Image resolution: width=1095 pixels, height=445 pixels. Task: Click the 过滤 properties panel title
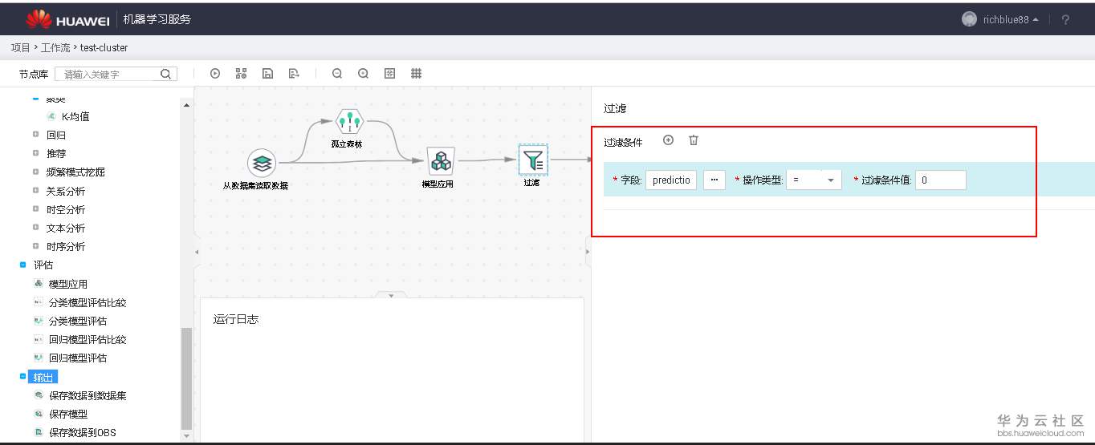coord(615,108)
